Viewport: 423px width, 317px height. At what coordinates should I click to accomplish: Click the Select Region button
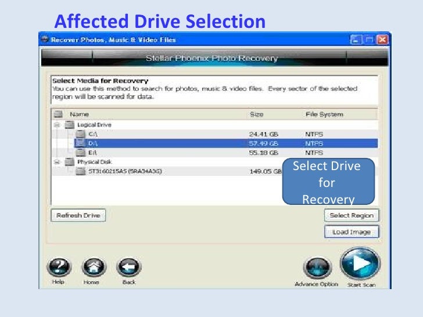point(352,215)
